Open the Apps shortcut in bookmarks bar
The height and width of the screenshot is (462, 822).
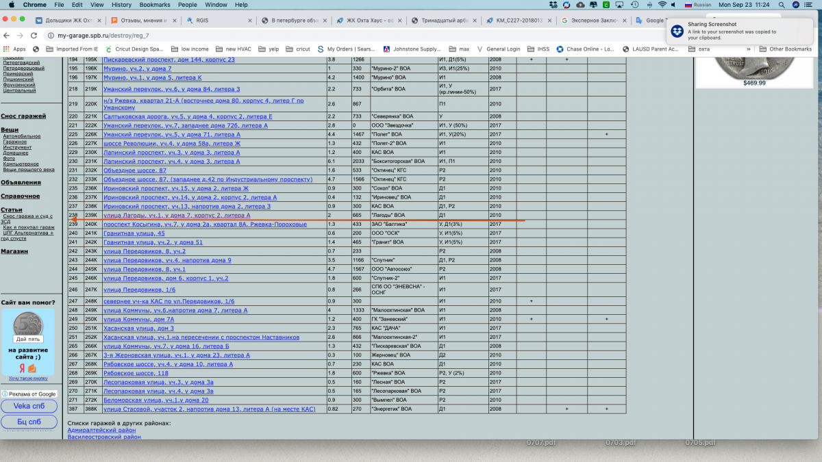(x=14, y=49)
